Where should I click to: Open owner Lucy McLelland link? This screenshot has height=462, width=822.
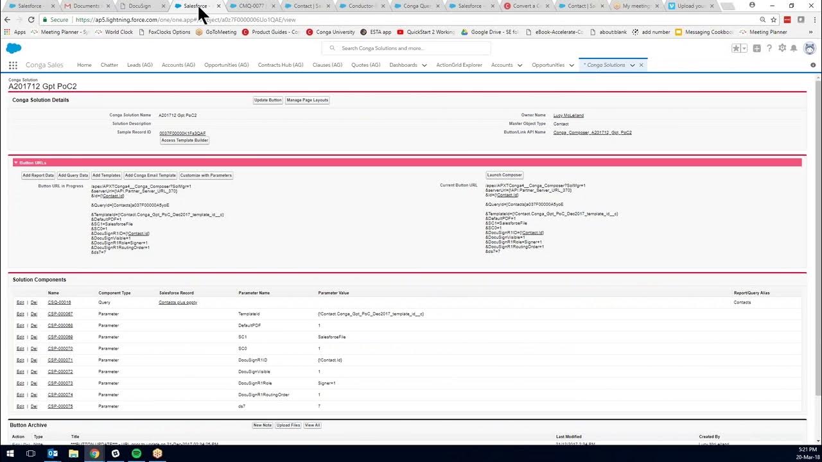568,116
